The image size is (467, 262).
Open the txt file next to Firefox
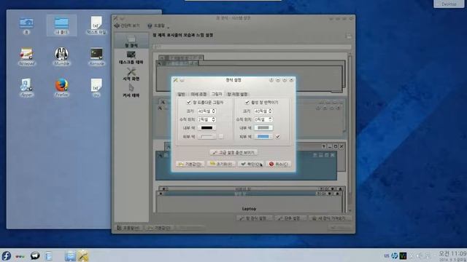click(x=96, y=87)
